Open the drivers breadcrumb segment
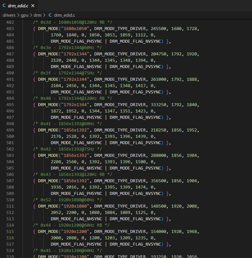Screen dimensions: 252x258 [9, 15]
